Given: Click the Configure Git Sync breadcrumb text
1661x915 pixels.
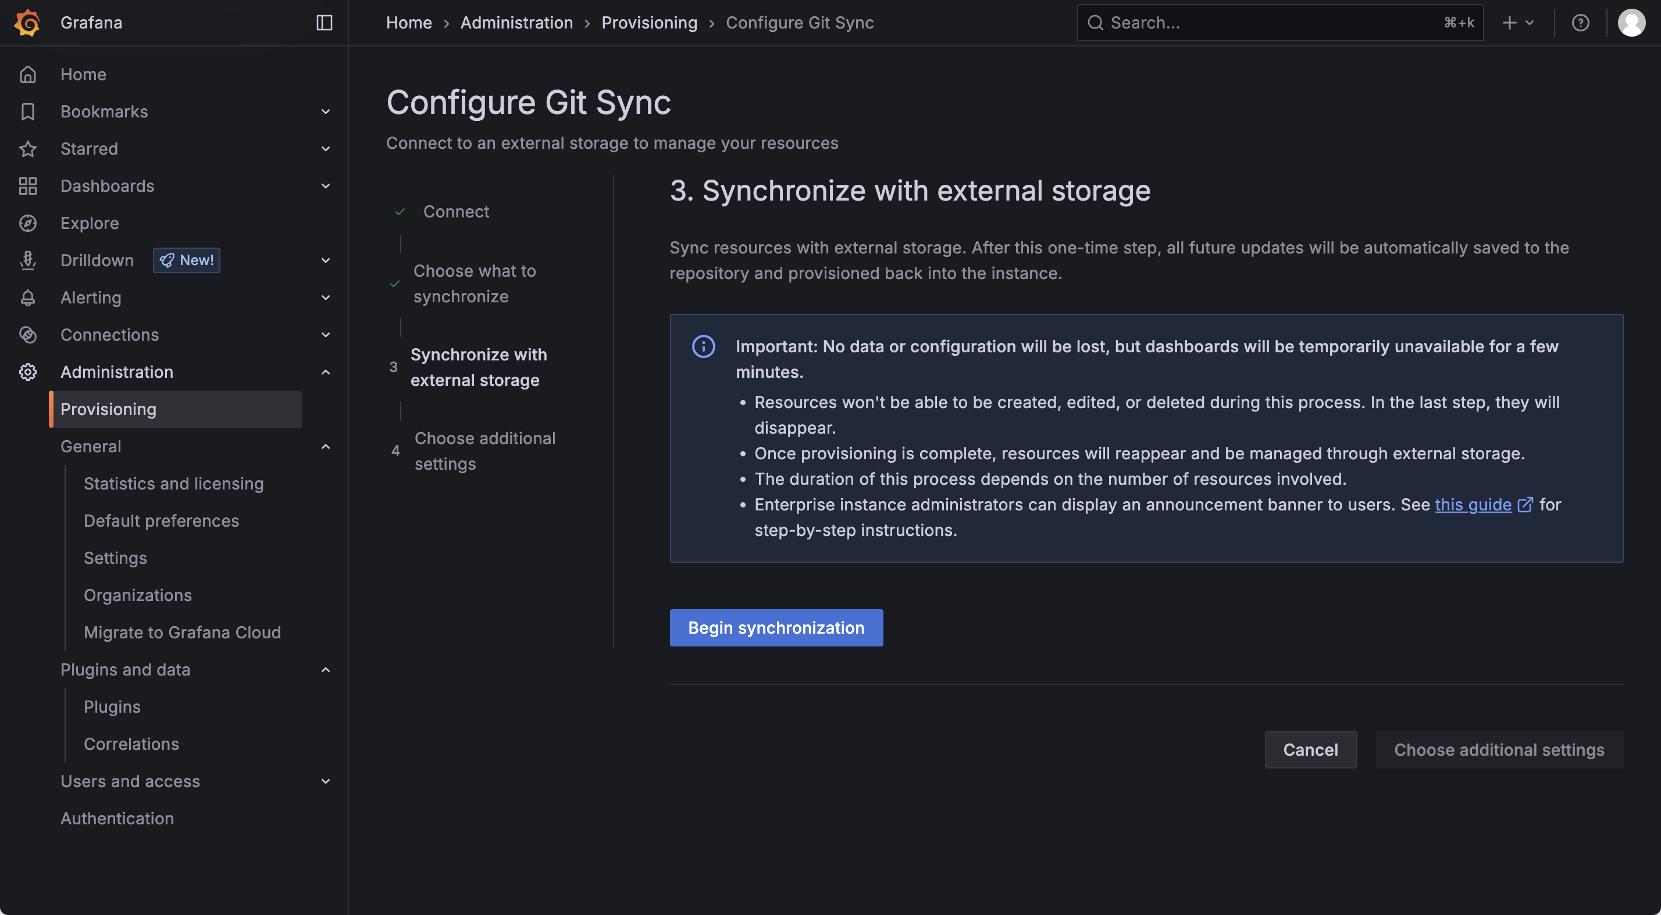Looking at the screenshot, I should tap(800, 23).
